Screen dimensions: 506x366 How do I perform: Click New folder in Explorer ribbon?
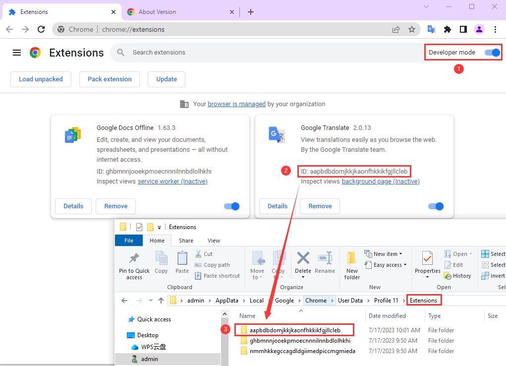pyautogui.click(x=352, y=265)
